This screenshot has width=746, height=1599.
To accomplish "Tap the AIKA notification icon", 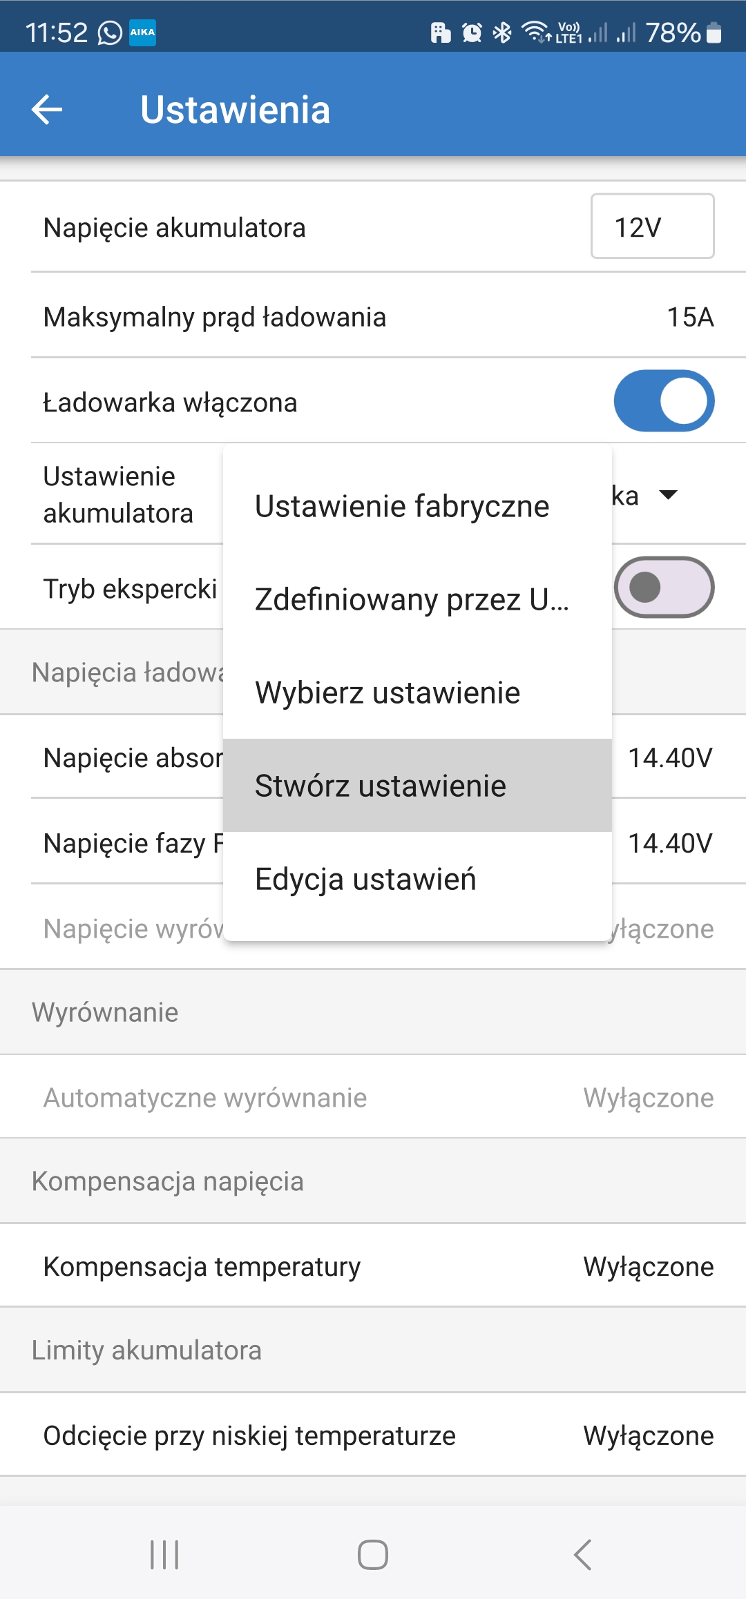I will pos(143,32).
